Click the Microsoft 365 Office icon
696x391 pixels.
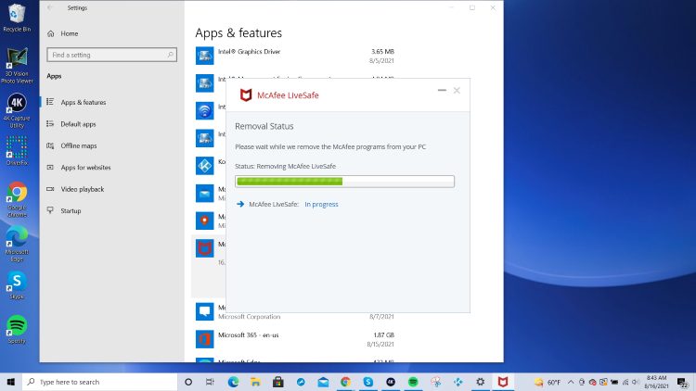pyautogui.click(x=205, y=339)
